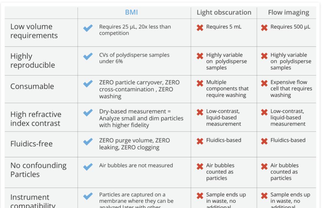The image size is (335, 208).
Task: Click the blue checkmark for Low volume requirements
Action: (88, 28)
